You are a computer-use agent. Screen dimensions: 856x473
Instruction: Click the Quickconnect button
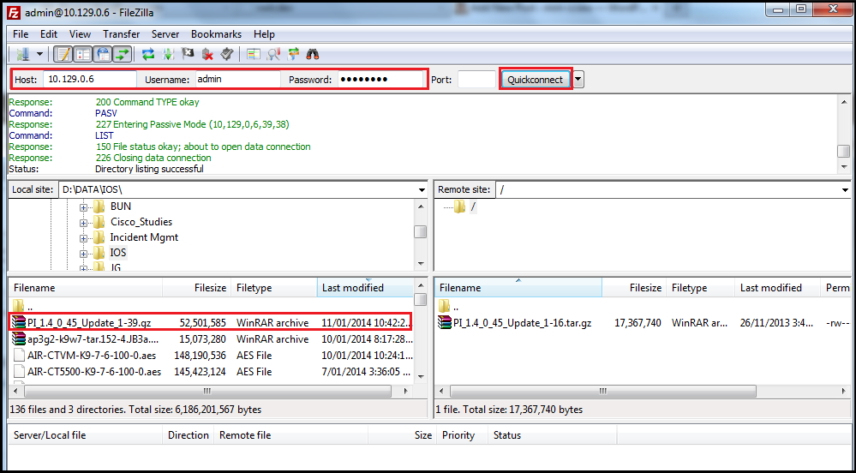(536, 80)
